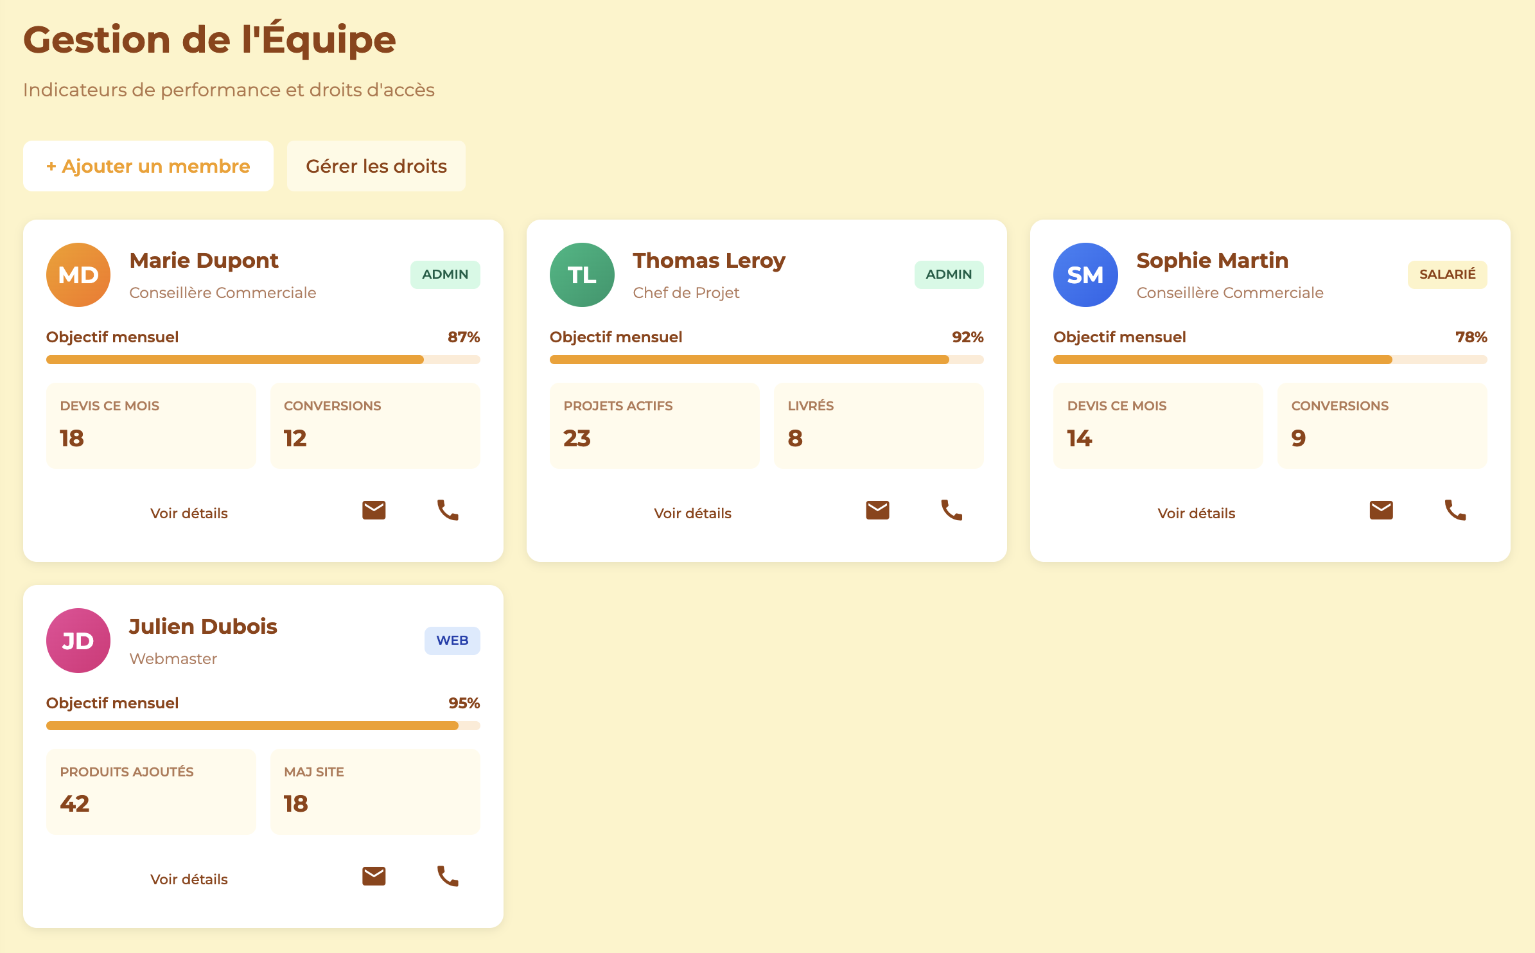This screenshot has height=953, width=1535.
Task: Click Marie Dupont's MD avatar
Action: click(78, 275)
